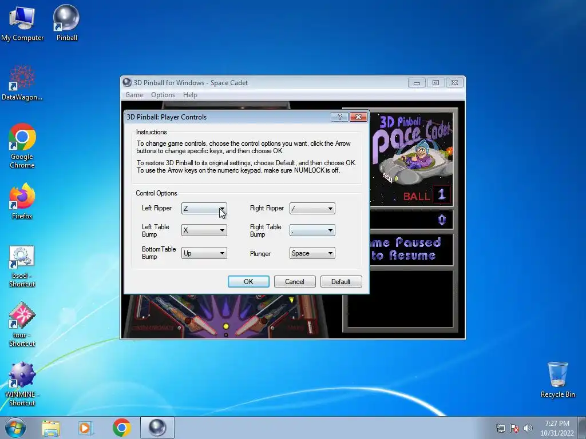Launch Google Chrome from desktop icon
Screen dimensions: 586x439
point(22,146)
